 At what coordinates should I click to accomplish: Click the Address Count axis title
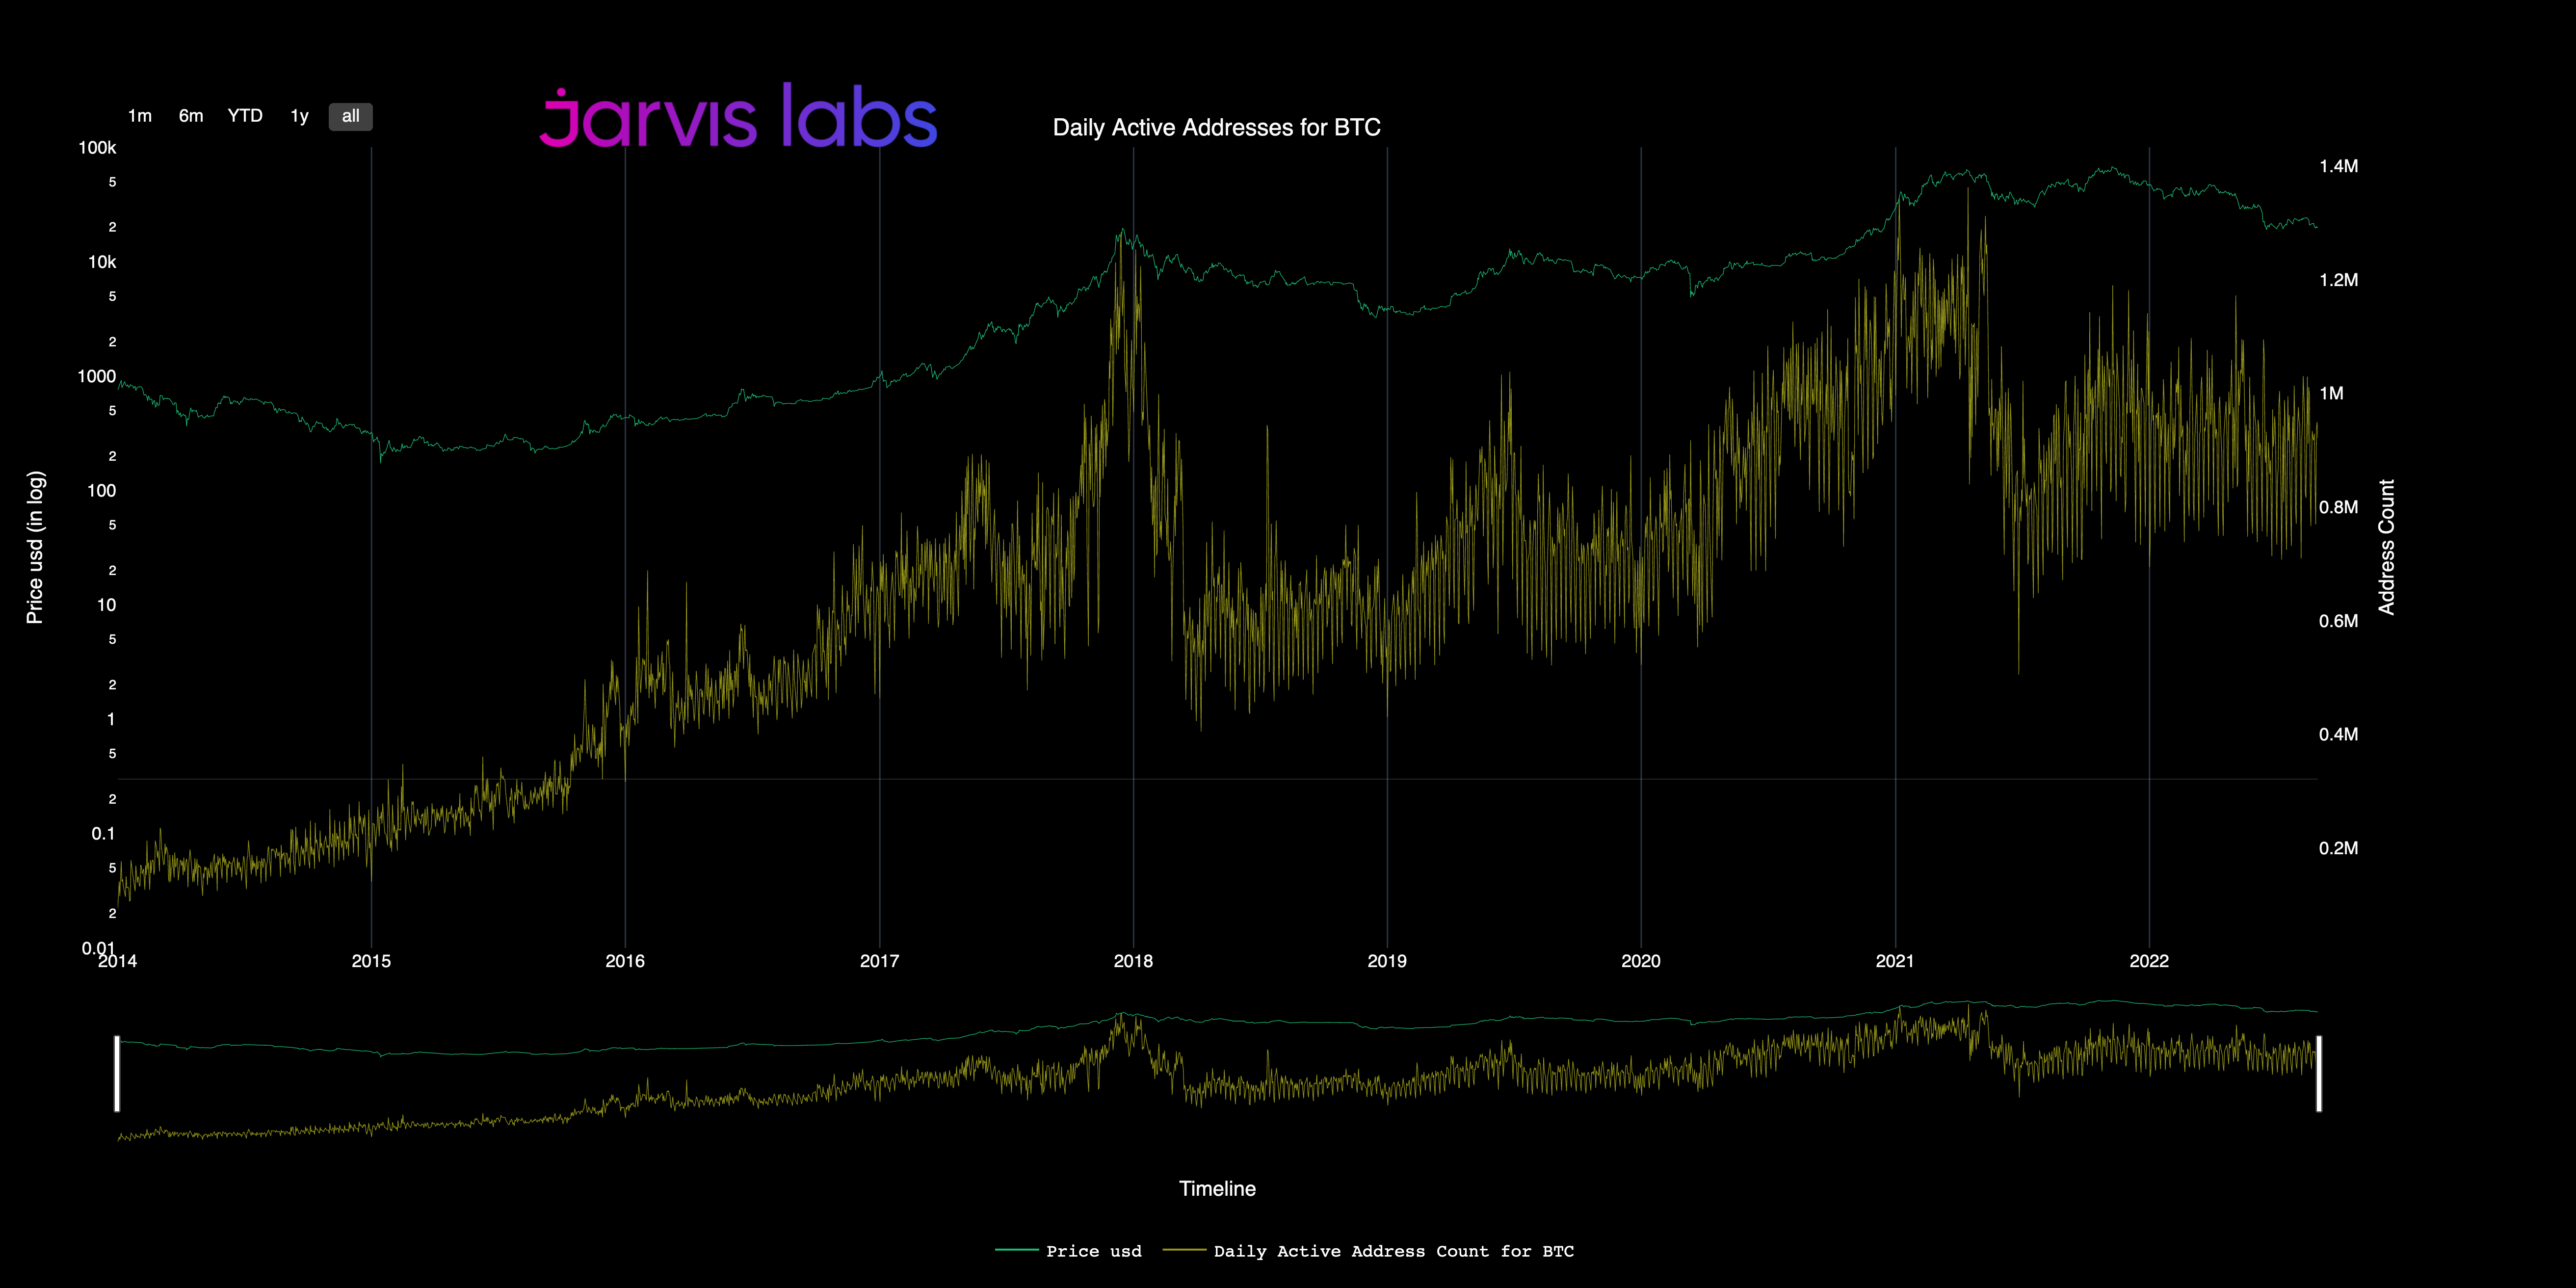click(2386, 547)
